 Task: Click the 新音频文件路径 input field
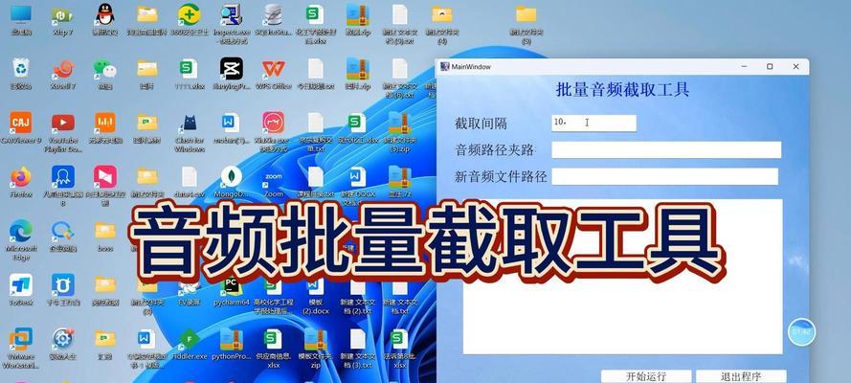coord(665,176)
